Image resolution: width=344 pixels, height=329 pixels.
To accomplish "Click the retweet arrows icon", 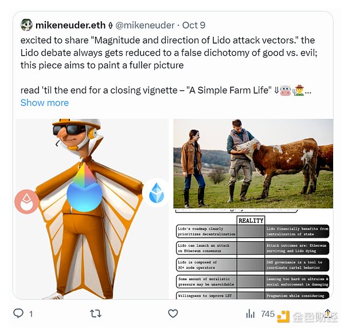I will coord(96,313).
